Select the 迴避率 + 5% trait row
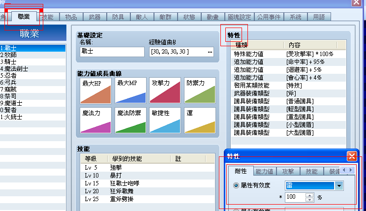The width and height of the screenshot is (366, 211). click(x=288, y=70)
